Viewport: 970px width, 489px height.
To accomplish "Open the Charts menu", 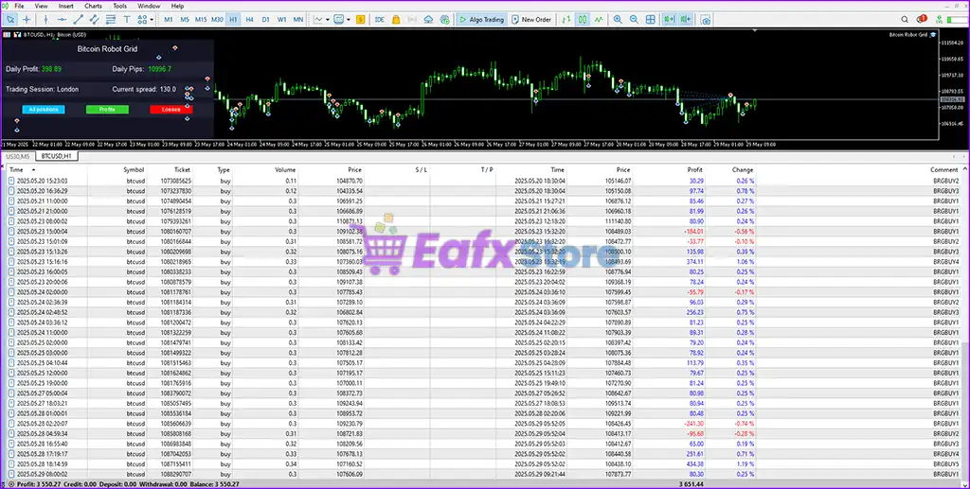I will pyautogui.click(x=94, y=6).
